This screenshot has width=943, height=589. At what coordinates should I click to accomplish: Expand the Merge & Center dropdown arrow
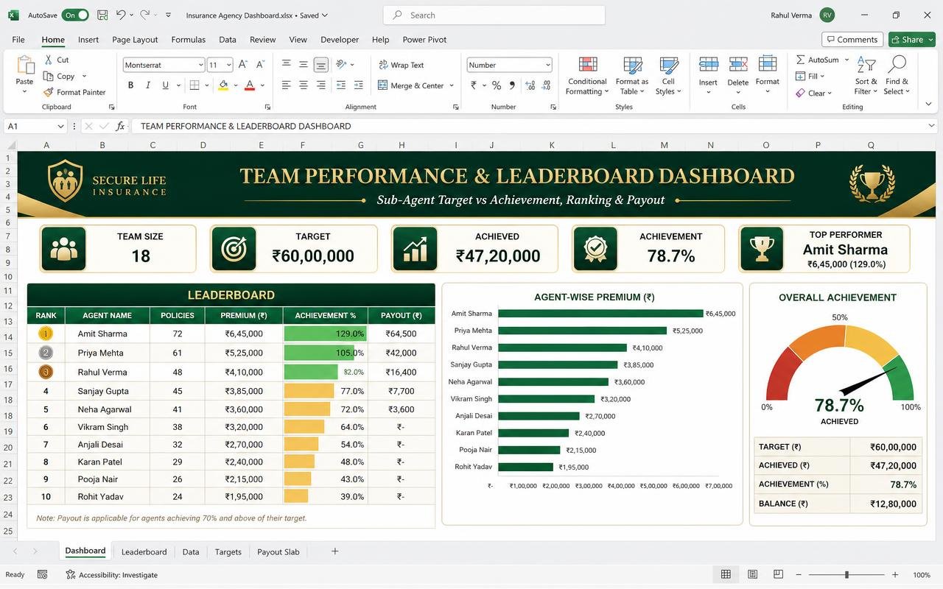[452, 85]
